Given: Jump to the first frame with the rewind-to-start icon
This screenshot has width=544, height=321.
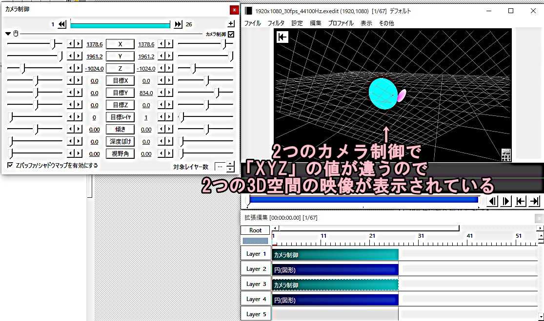Looking at the screenshot, I should pos(521,201).
